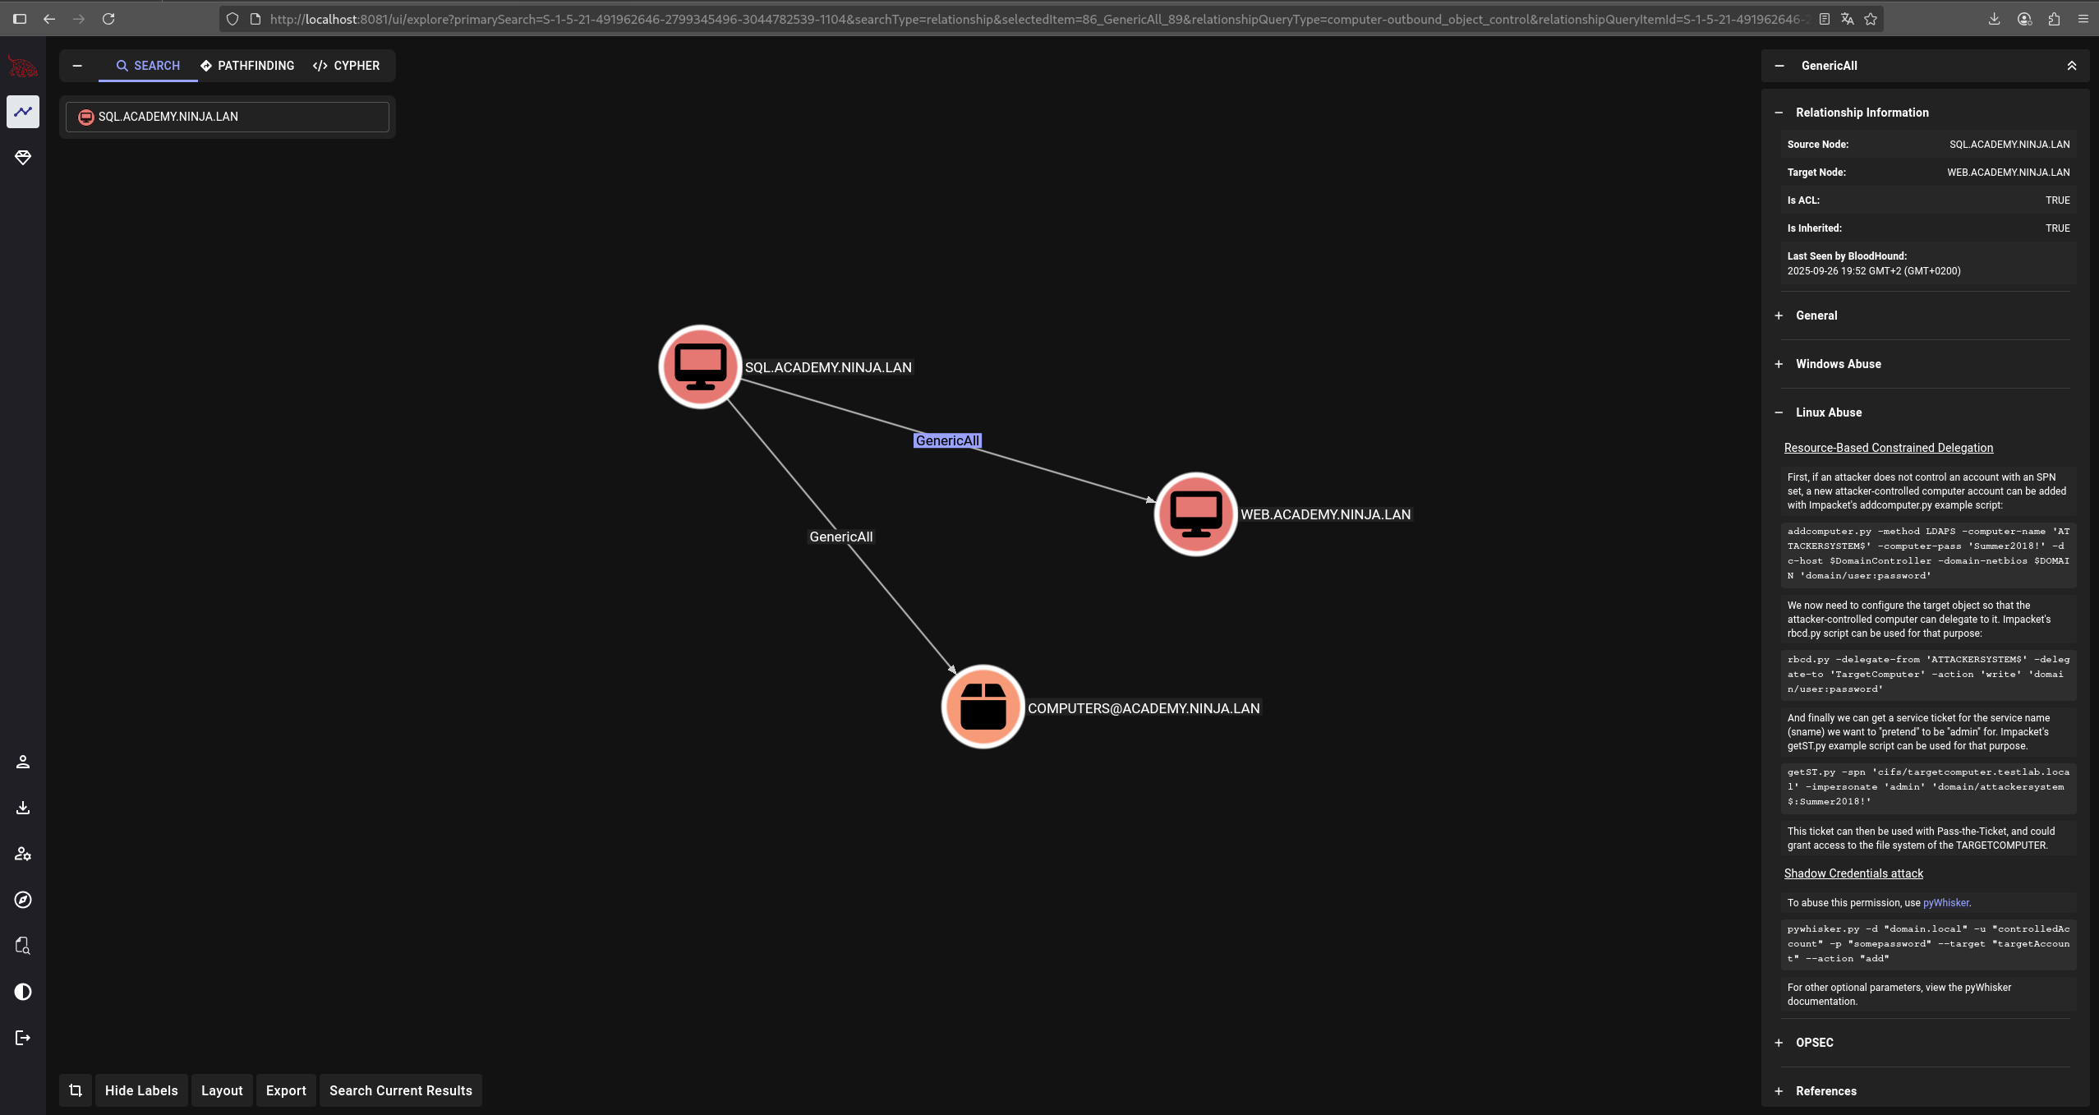Expand the Windows Abuse section
Viewport: 2099px width, 1115px height.
[x=1838, y=364]
